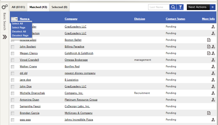Open the document icon for Megan Clancy
Viewport: 218px width, 125px height.
(x=209, y=53)
